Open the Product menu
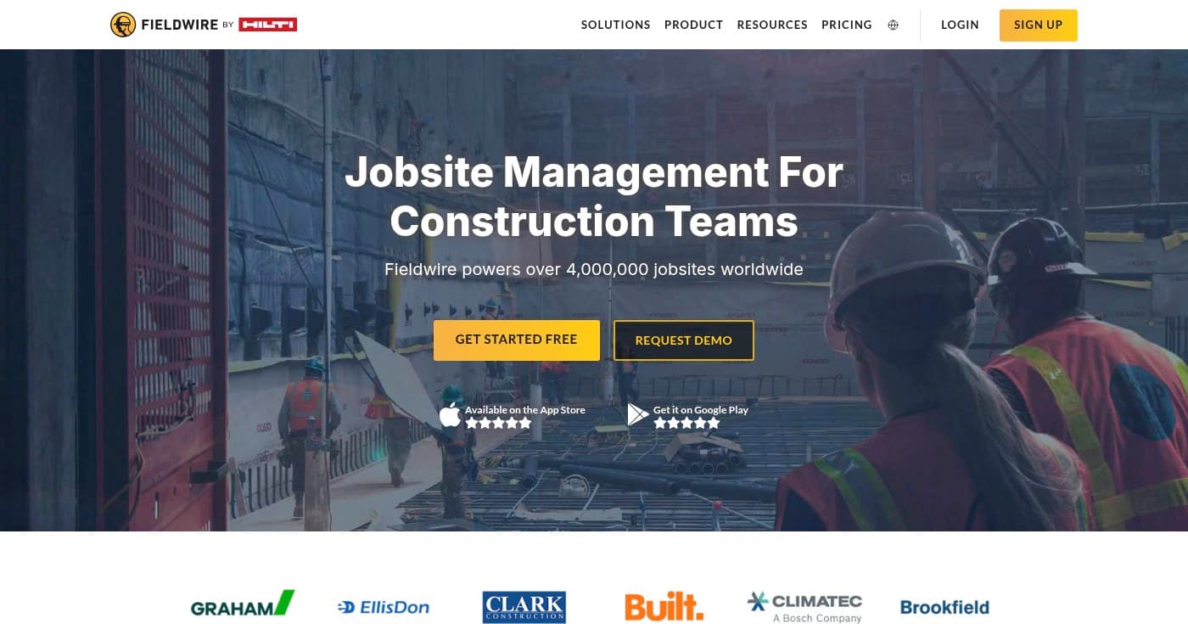 [693, 25]
